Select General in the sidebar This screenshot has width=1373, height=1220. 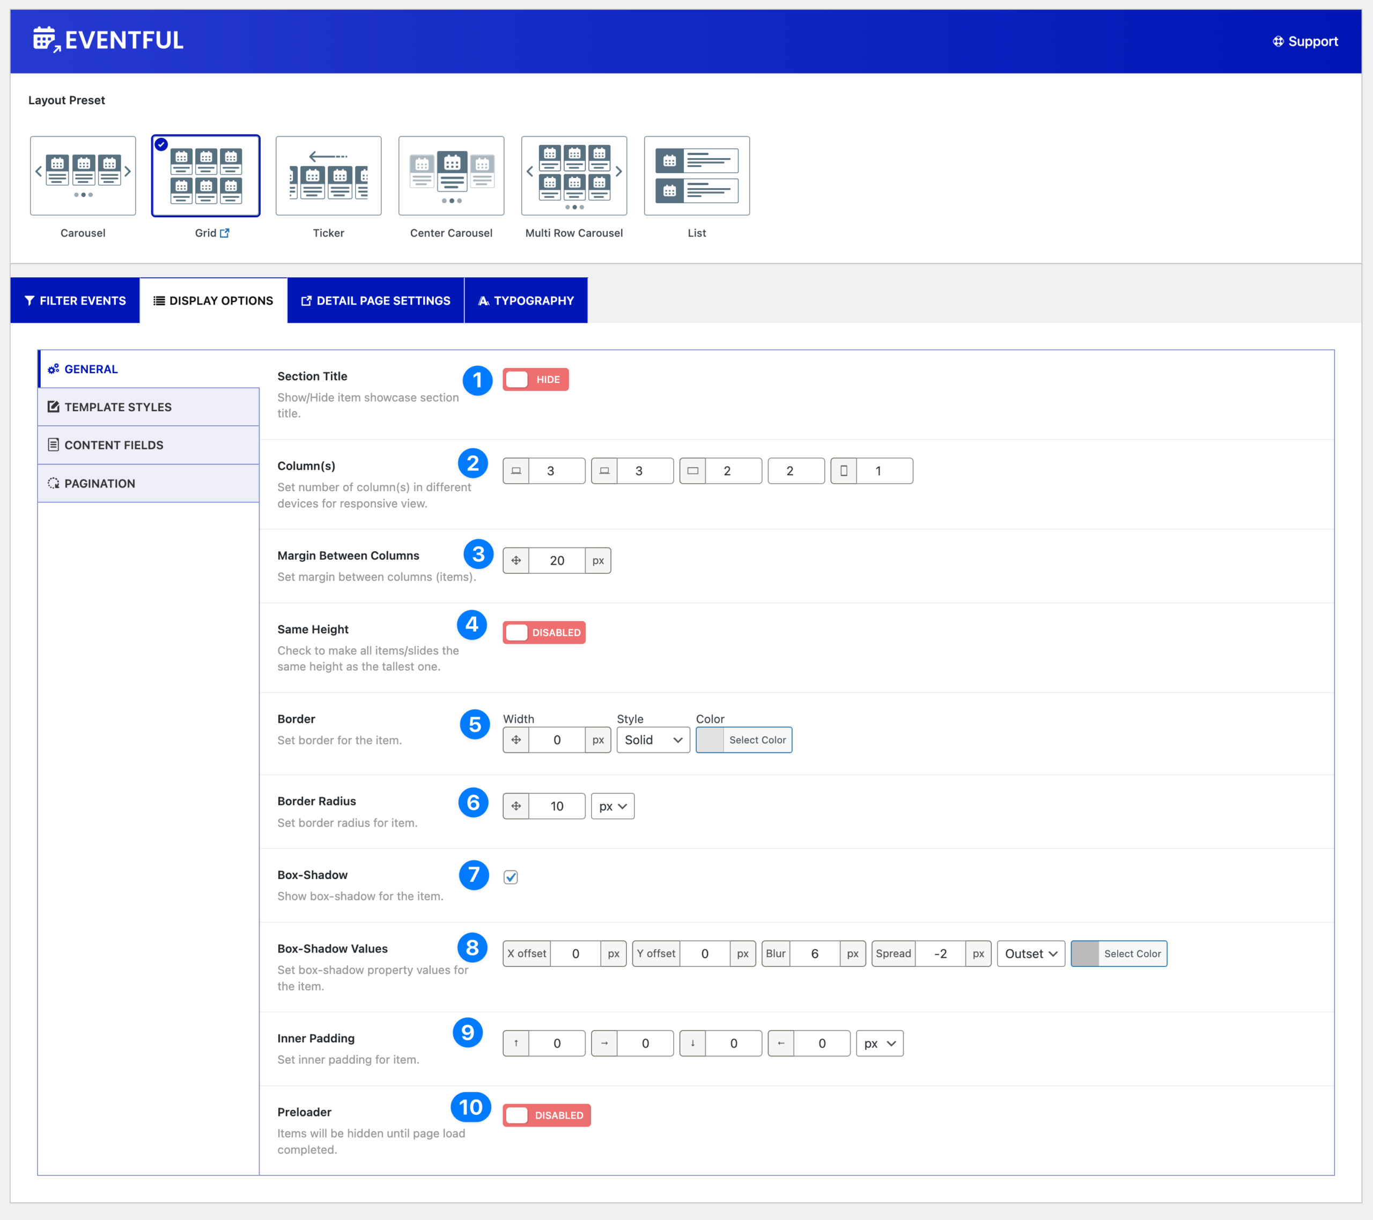[149, 369]
